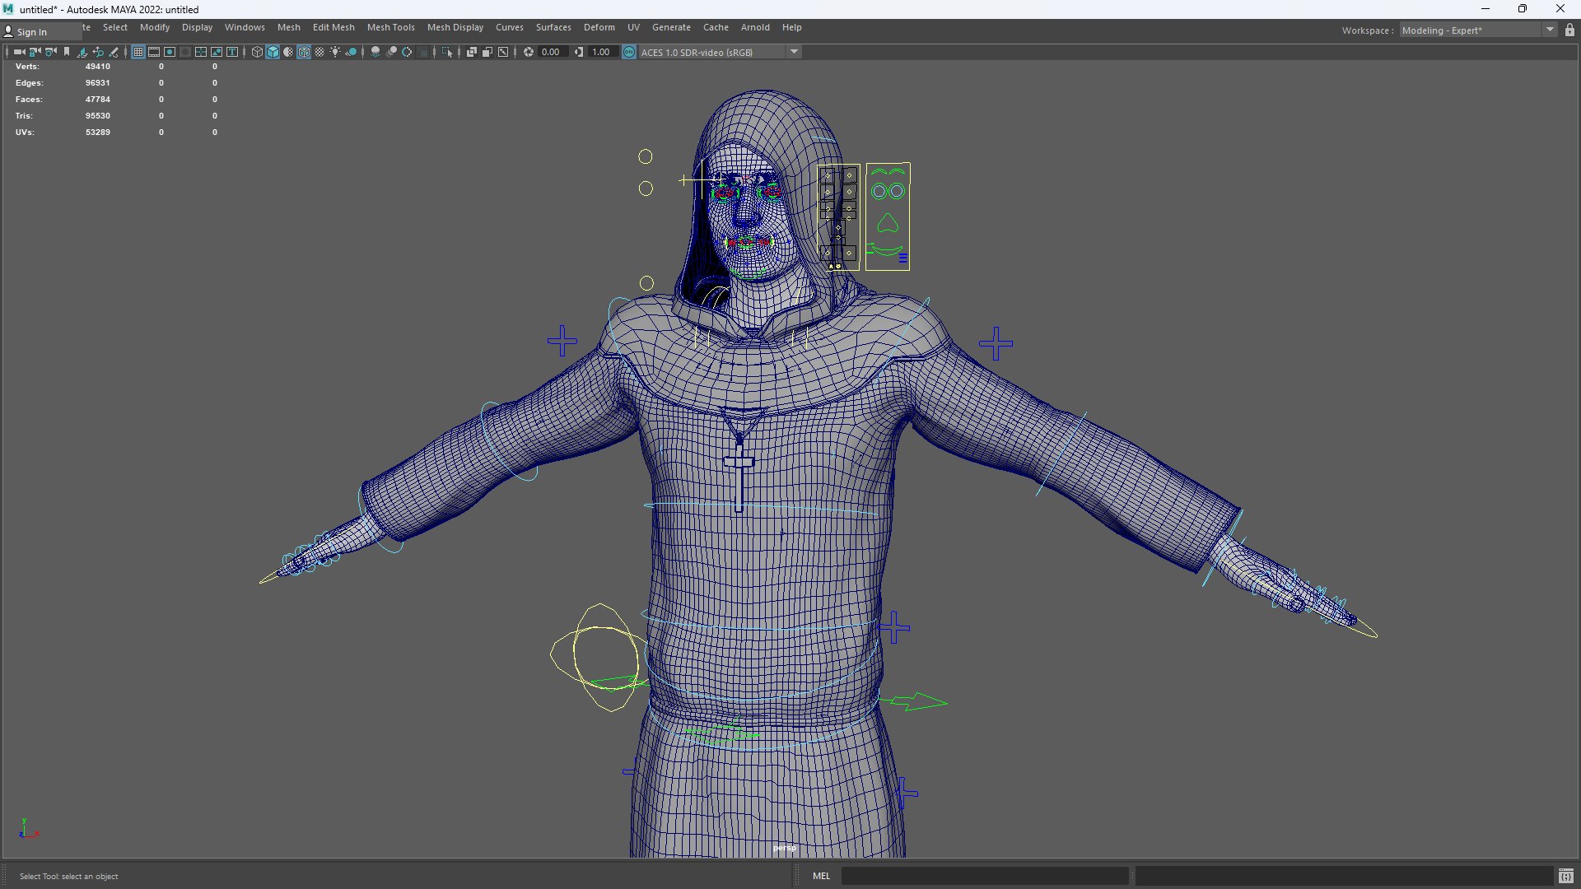Click the Image Plane icon
This screenshot has width=1581, height=889.
(82, 52)
